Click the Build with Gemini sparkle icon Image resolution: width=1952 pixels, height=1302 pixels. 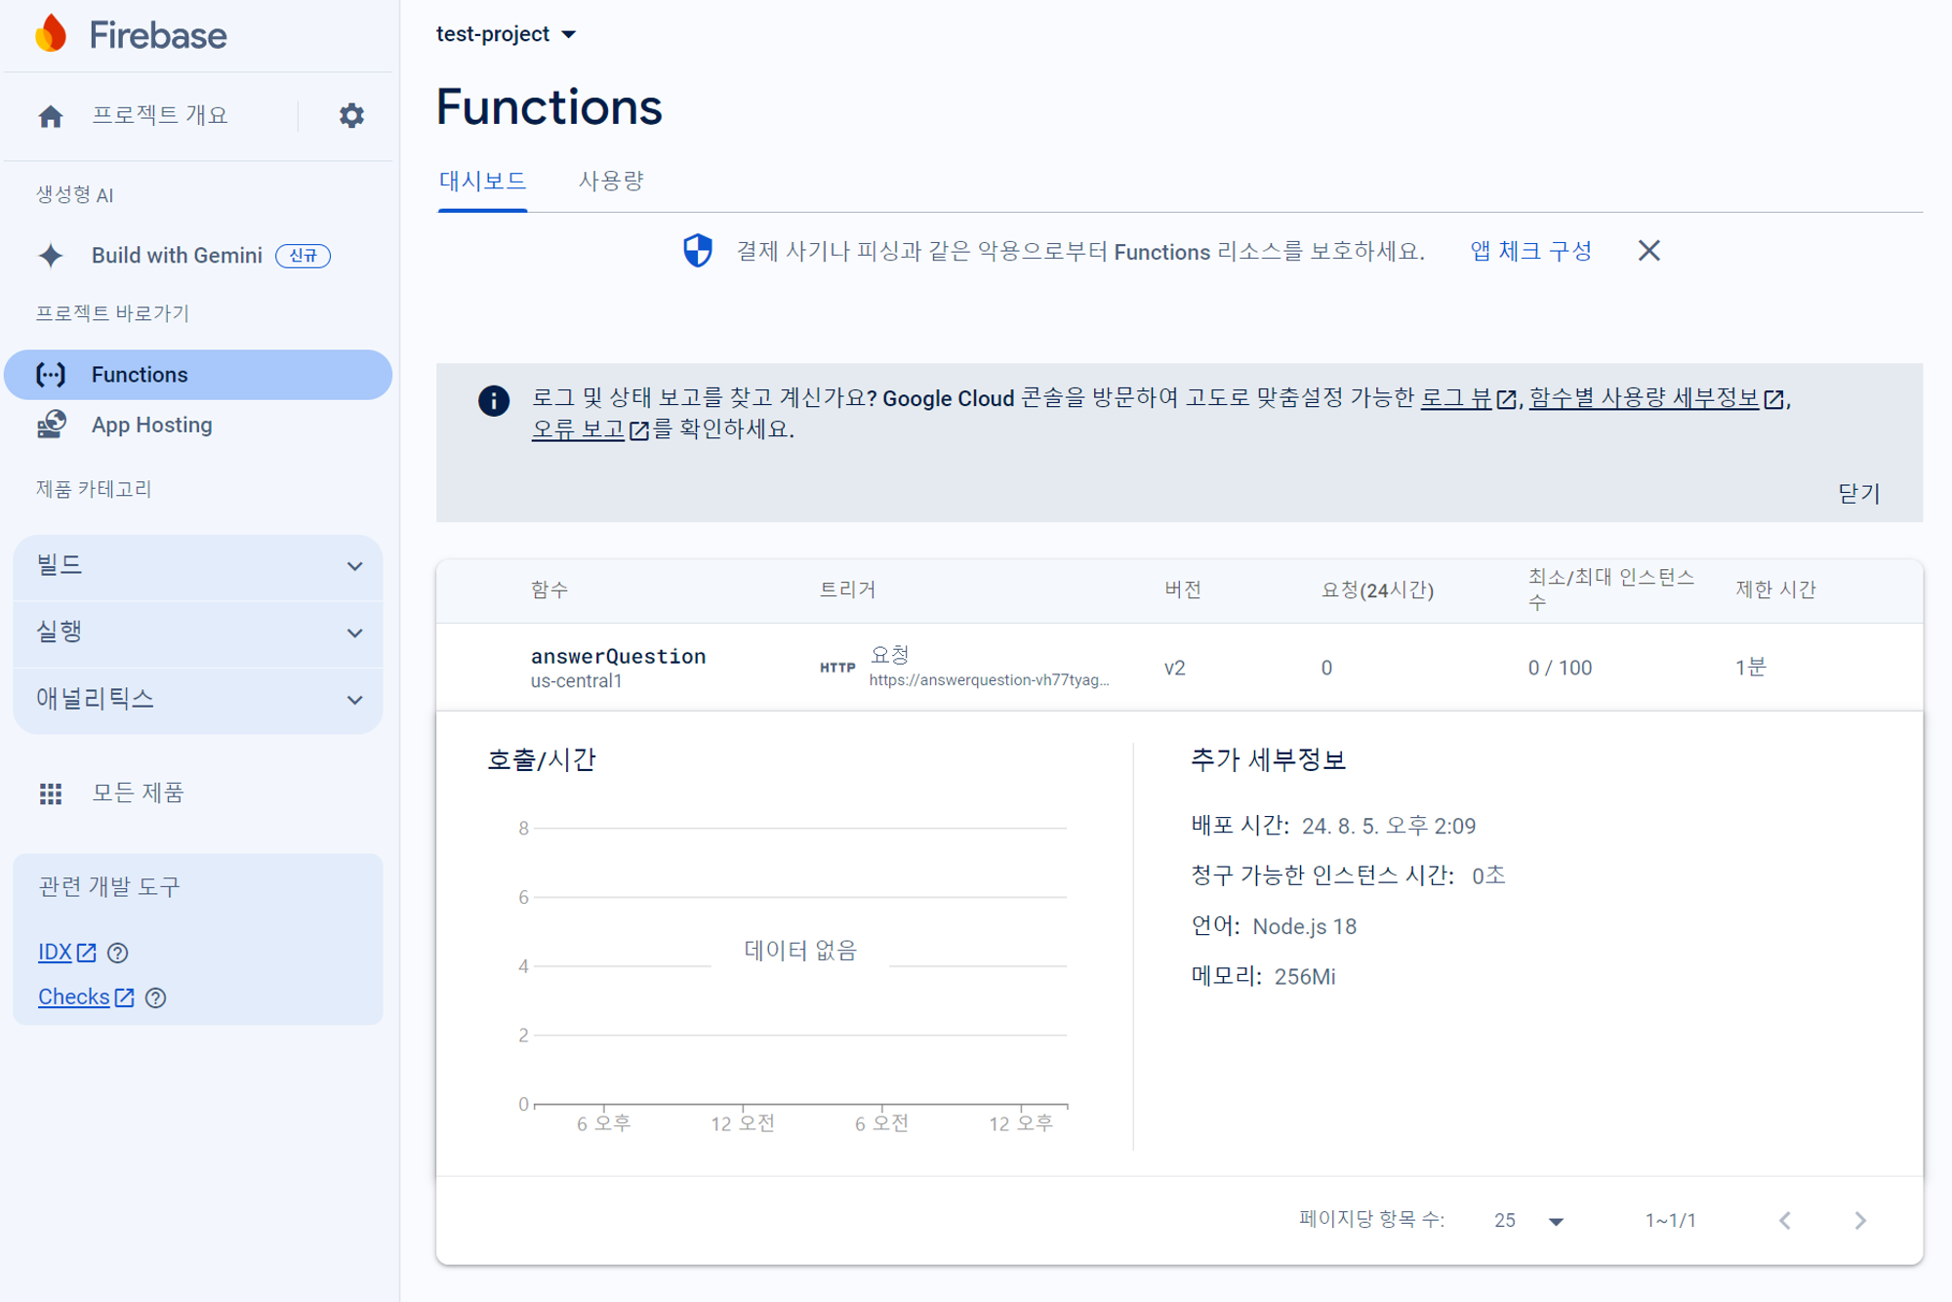coord(51,256)
